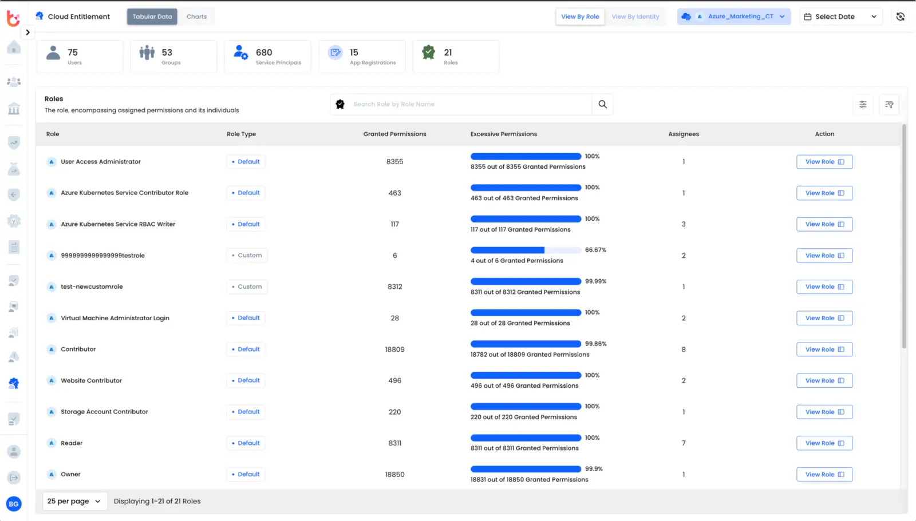Viewport: 916px width, 521px height.
Task: Open the column settings sliders icon above the table
Action: (863, 105)
